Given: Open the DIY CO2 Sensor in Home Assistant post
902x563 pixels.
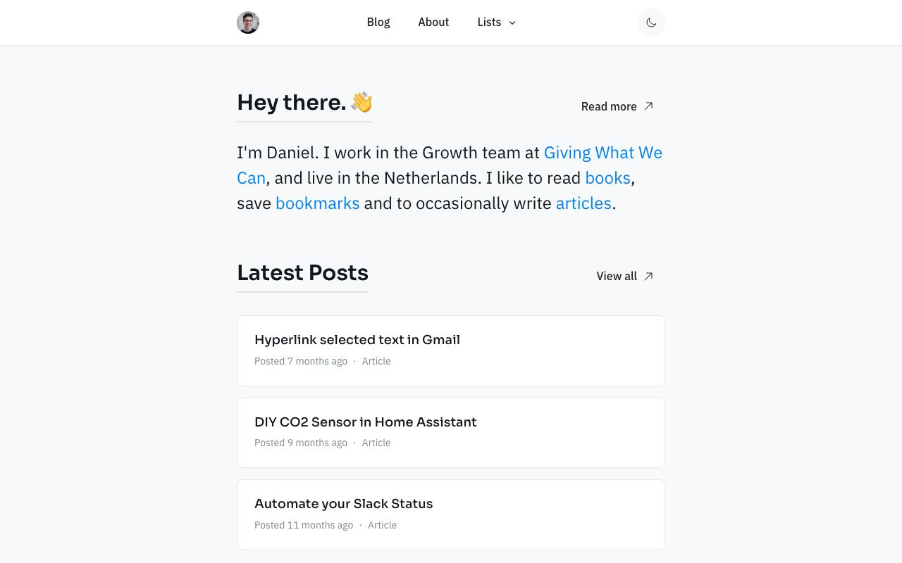Looking at the screenshot, I should tap(451, 433).
